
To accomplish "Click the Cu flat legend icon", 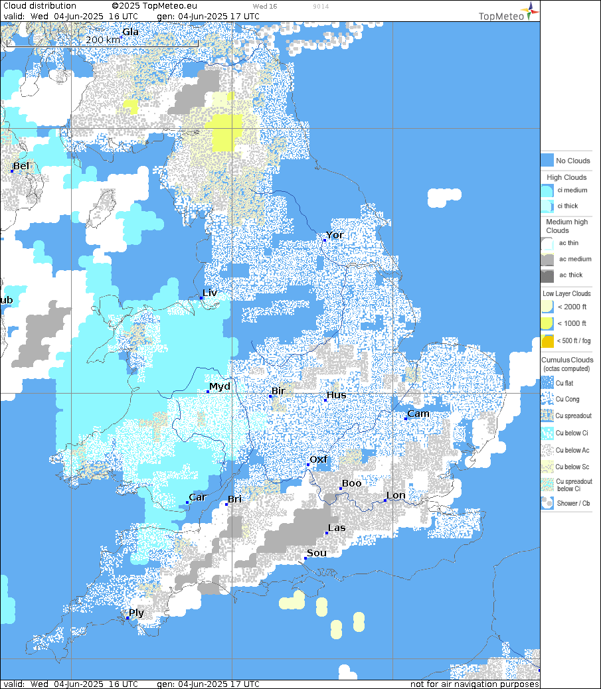I will (547, 383).
